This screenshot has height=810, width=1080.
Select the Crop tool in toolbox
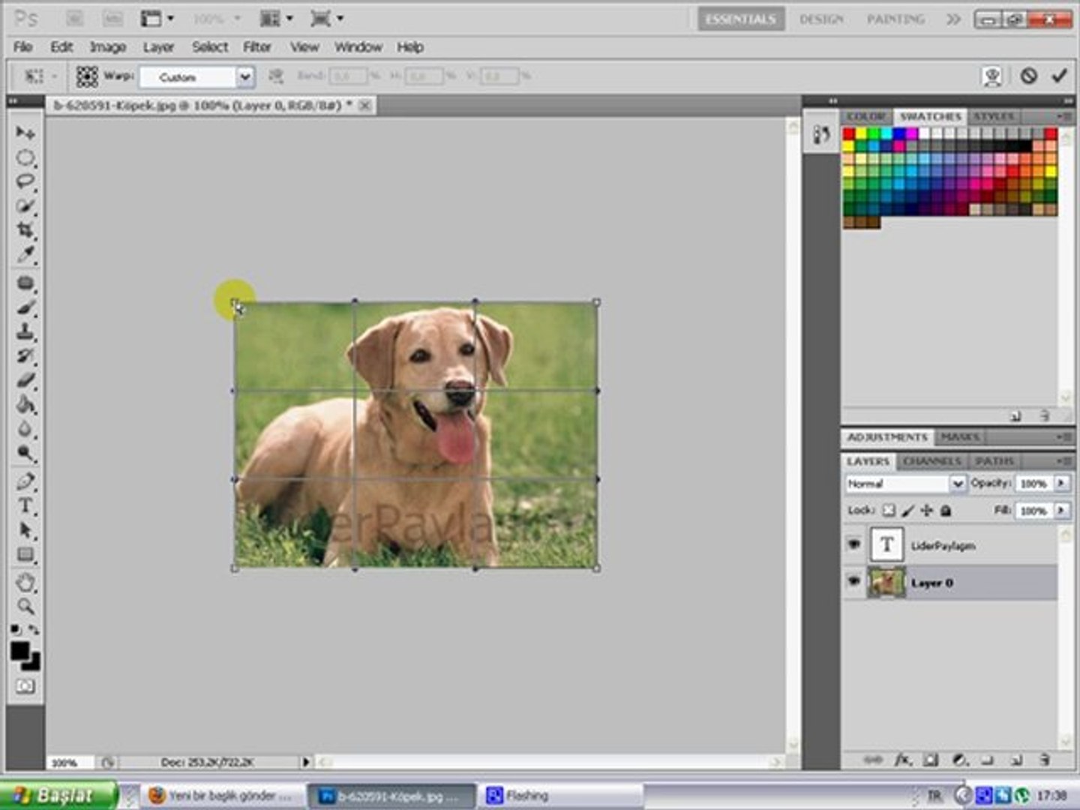(25, 230)
